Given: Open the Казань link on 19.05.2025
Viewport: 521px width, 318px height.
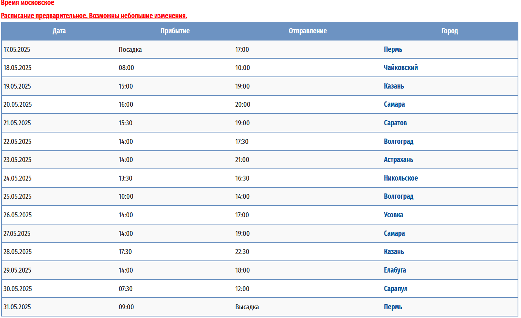Looking at the screenshot, I should coord(394,86).
